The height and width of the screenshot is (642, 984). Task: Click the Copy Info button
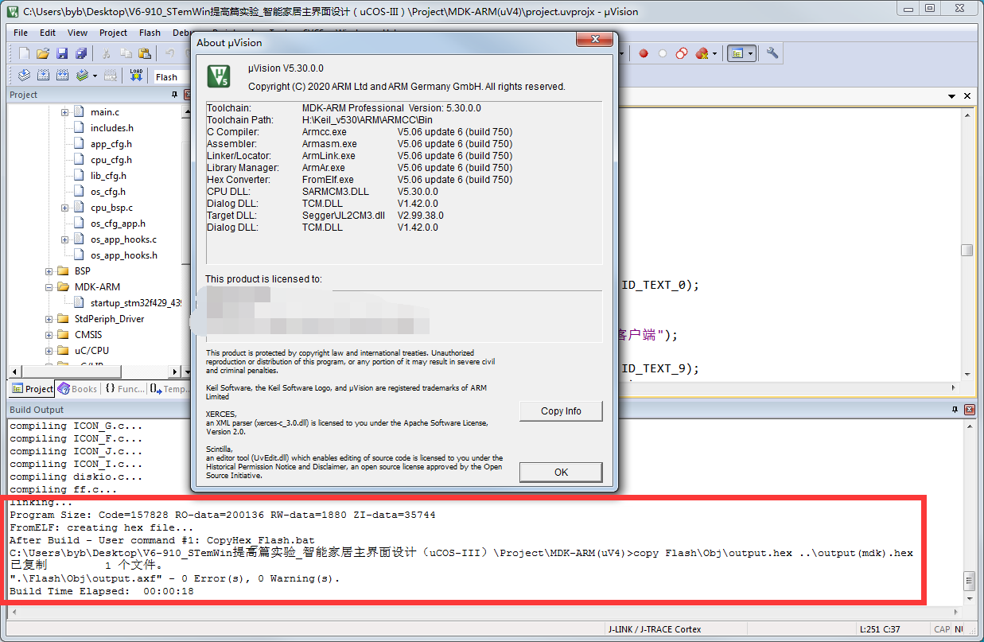(x=561, y=411)
